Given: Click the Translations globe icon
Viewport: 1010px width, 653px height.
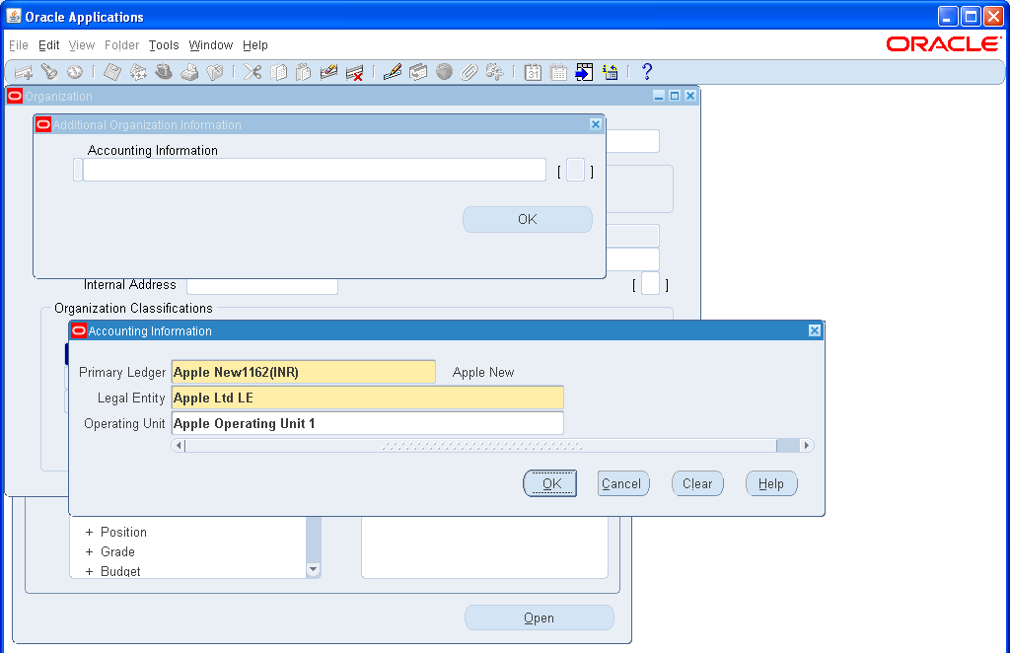Looking at the screenshot, I should pyautogui.click(x=444, y=71).
